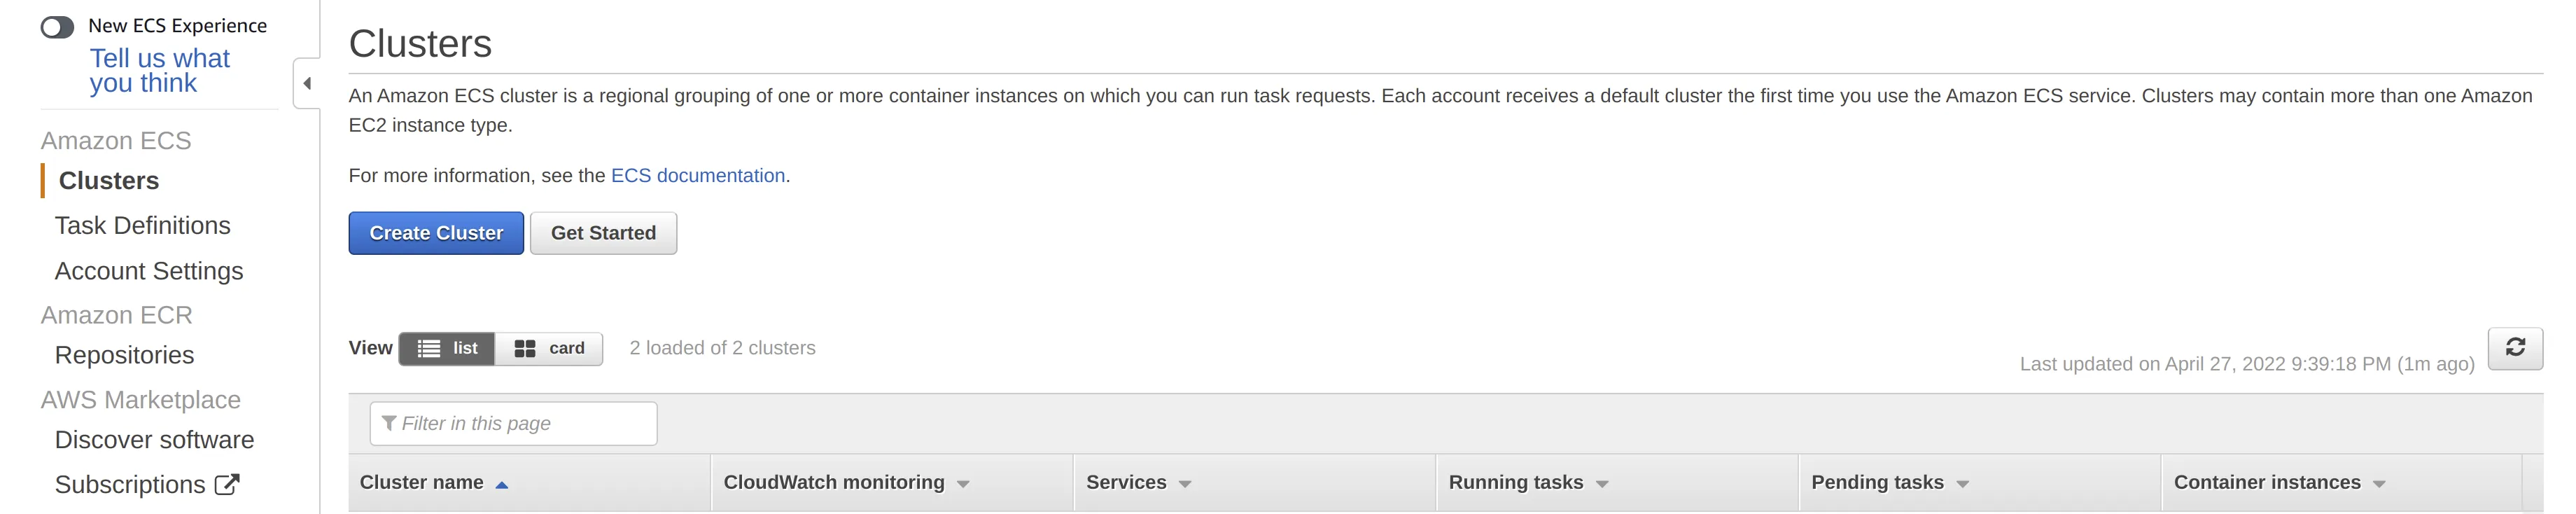Expand the Running tasks filter dropdown
The height and width of the screenshot is (514, 2576).
pyautogui.click(x=1601, y=483)
